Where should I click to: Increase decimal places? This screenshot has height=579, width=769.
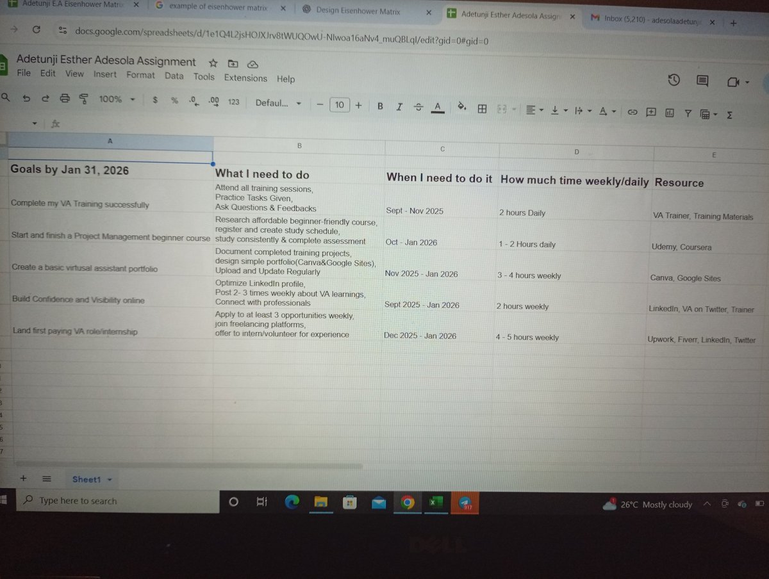[214, 101]
